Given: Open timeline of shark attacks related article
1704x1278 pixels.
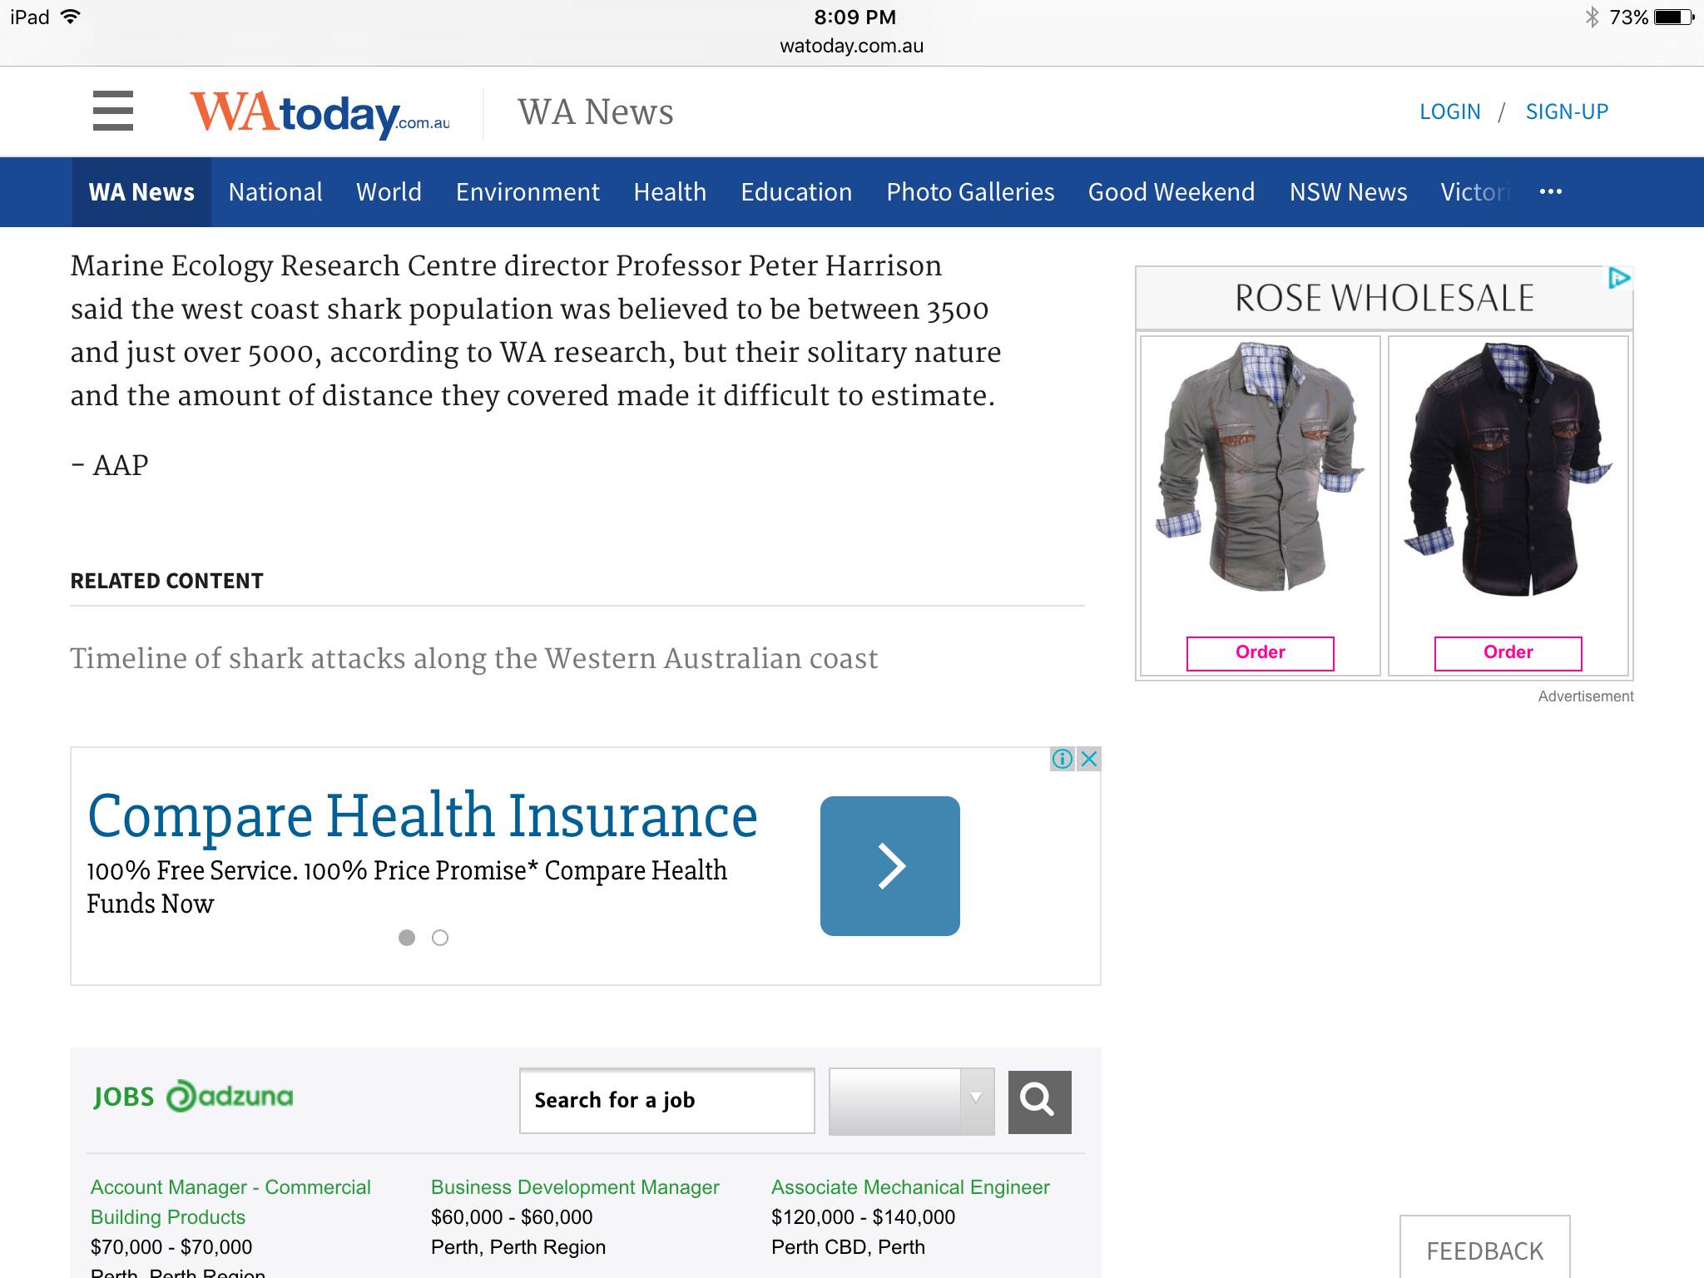Looking at the screenshot, I should click(473, 659).
